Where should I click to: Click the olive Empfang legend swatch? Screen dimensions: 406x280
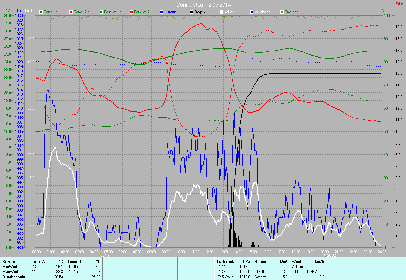[282, 12]
